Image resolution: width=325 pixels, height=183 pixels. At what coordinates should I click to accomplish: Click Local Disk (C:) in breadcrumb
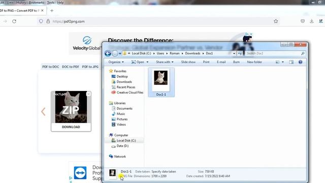(141, 53)
